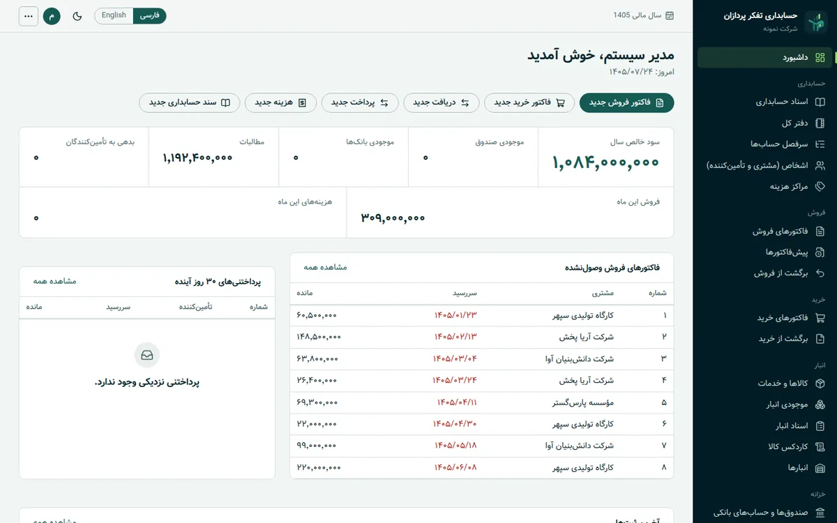Viewport: 837px width, 523px height.
Task: Click the اسناد انبار clipboard icon
Action: click(x=820, y=425)
